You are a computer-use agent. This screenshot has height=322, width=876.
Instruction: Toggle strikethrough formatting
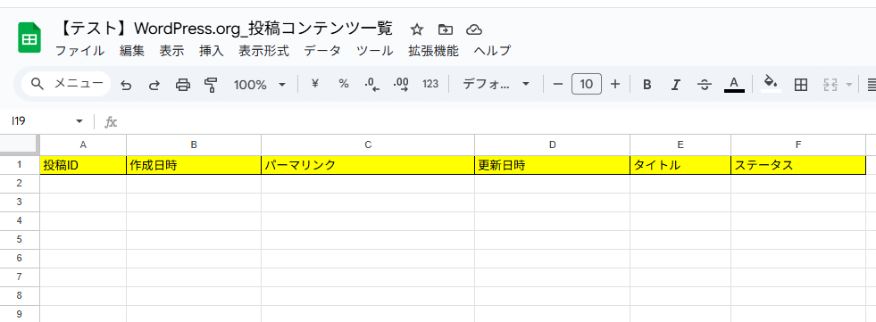705,85
